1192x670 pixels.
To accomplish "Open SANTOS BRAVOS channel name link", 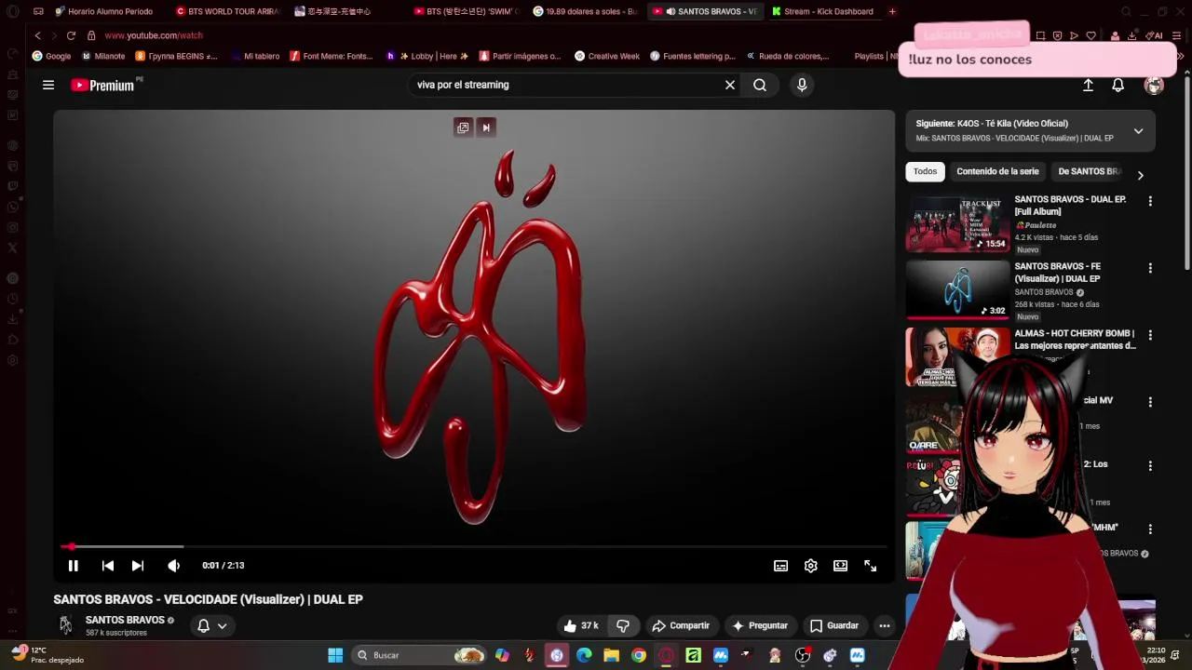I will click(x=125, y=620).
